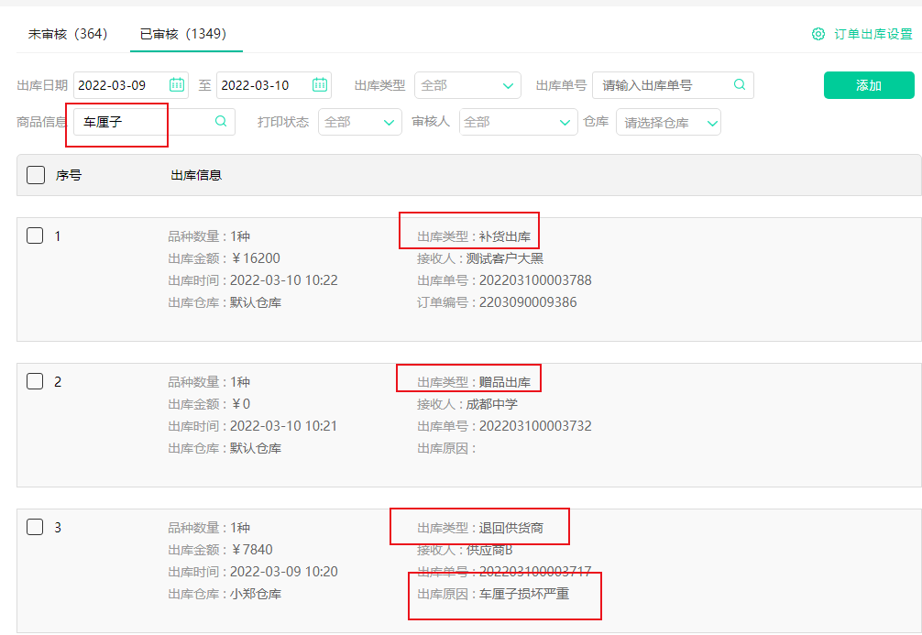The height and width of the screenshot is (635, 922).
Task: Tick the checkbox of row 3 退回供货商 record
Action: click(x=35, y=527)
